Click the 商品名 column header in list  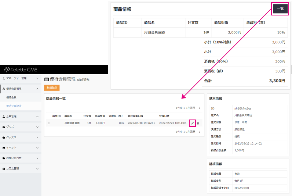pyautogui.click(x=68, y=116)
